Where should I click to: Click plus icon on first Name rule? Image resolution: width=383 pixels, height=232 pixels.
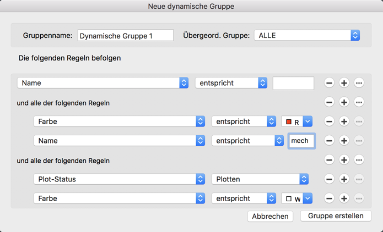point(344,83)
